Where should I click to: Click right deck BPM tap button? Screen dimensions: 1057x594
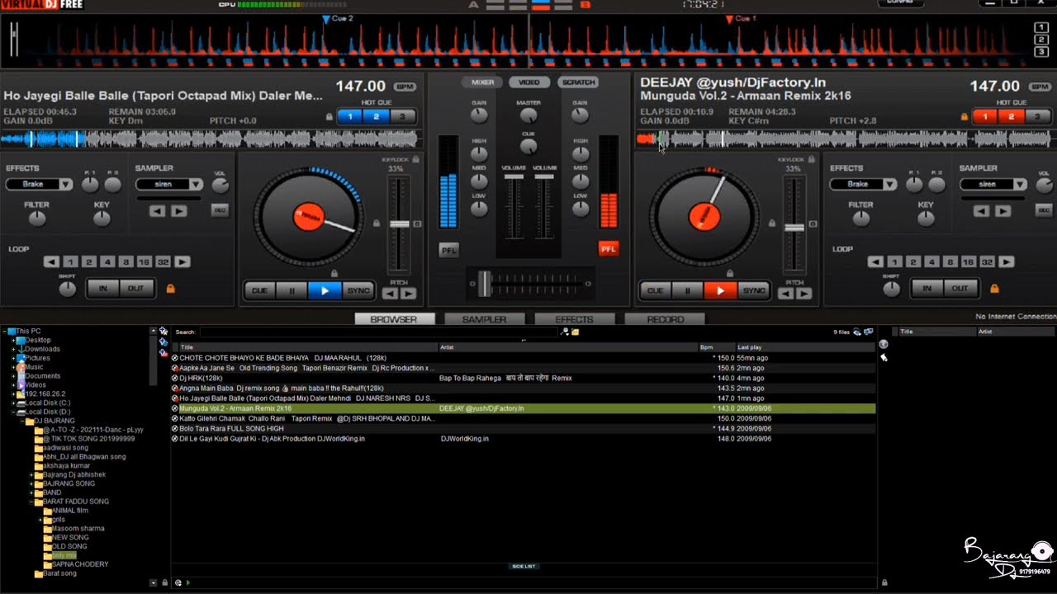[x=1040, y=87]
